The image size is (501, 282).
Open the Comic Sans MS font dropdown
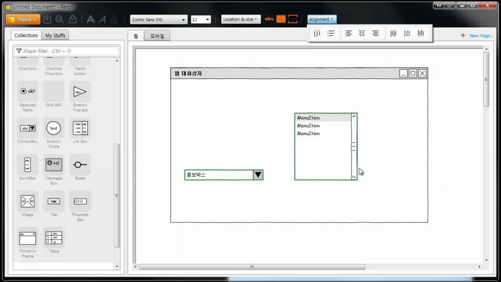(x=159, y=20)
